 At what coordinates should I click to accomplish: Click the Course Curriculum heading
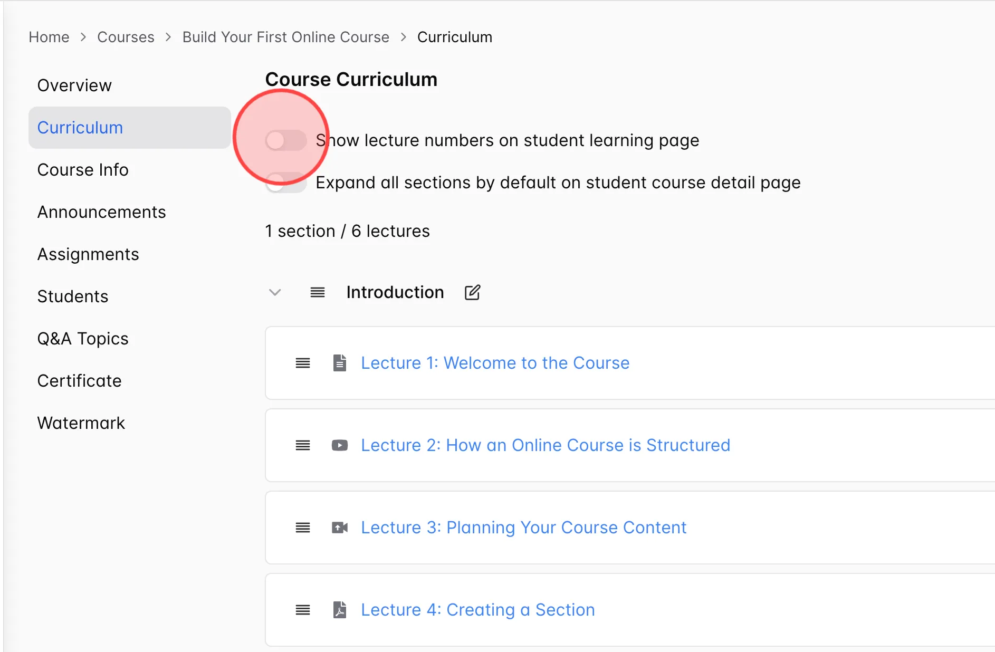(351, 80)
